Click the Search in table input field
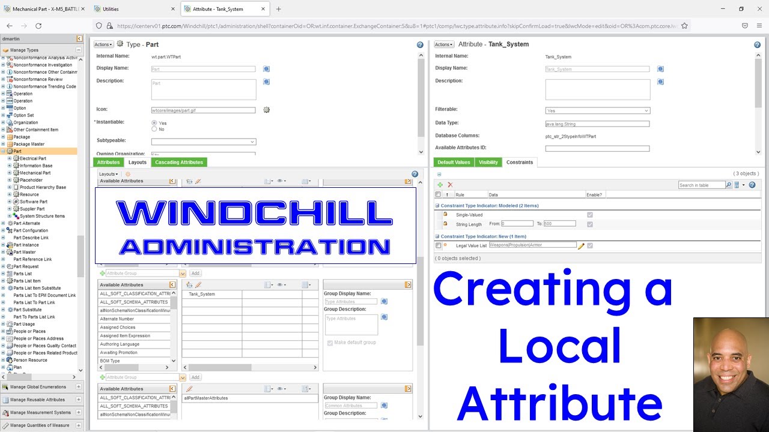 pos(702,185)
